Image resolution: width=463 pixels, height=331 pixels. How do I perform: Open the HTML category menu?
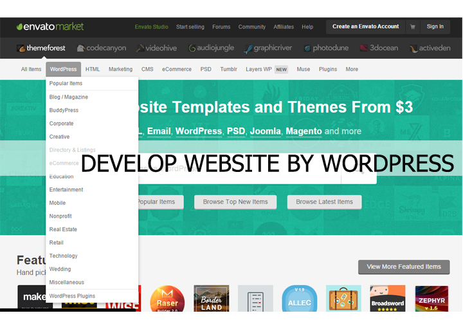pos(93,69)
